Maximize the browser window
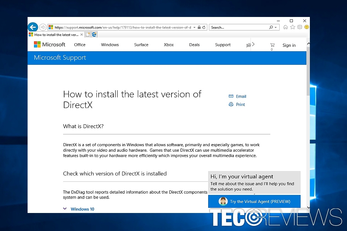 [x=291, y=21]
